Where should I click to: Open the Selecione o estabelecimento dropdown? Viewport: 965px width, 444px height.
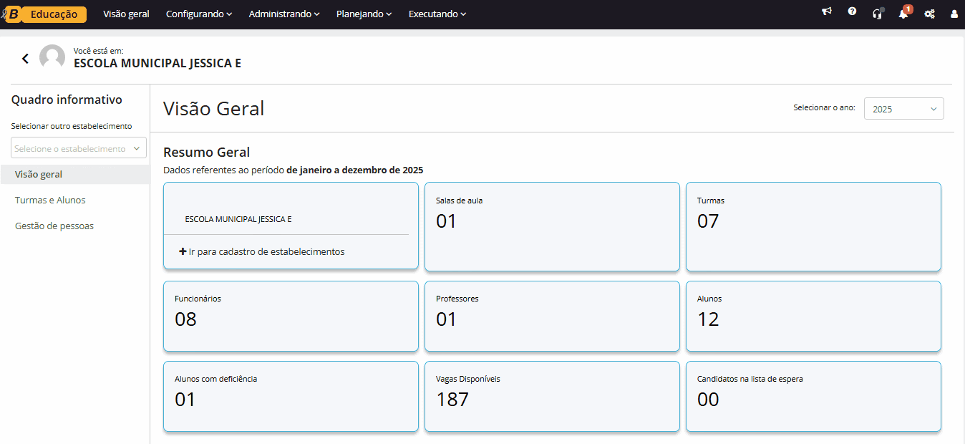[78, 148]
